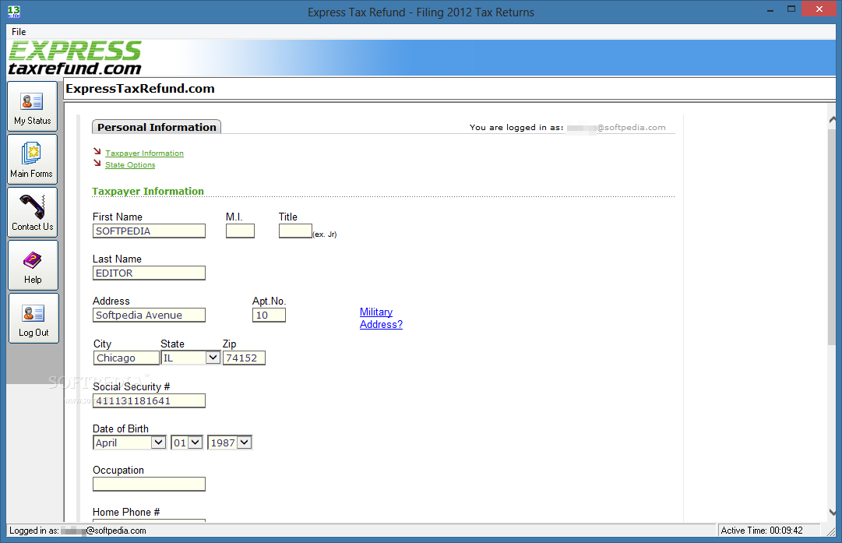The image size is (842, 543).
Task: Click the Home Phone # field
Action: coord(149,520)
